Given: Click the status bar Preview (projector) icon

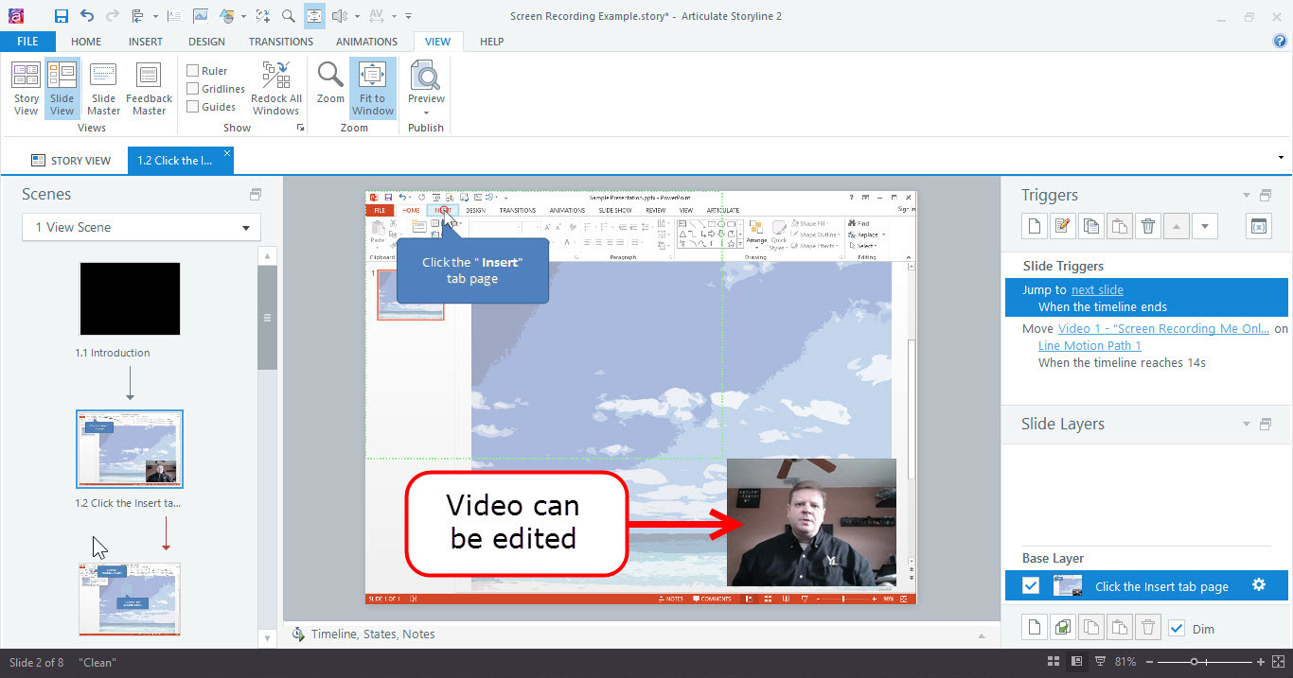Looking at the screenshot, I should (1100, 661).
